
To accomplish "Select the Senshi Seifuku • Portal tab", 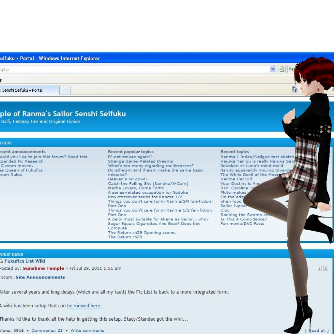I will click(x=29, y=90).
